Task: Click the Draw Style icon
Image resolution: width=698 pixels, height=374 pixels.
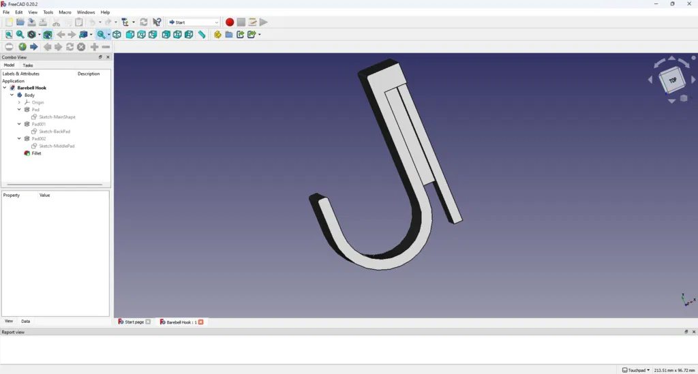Action: [31, 35]
